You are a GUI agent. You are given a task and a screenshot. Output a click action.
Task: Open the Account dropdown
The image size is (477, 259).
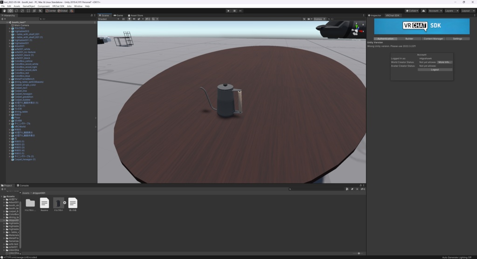click(x=435, y=11)
